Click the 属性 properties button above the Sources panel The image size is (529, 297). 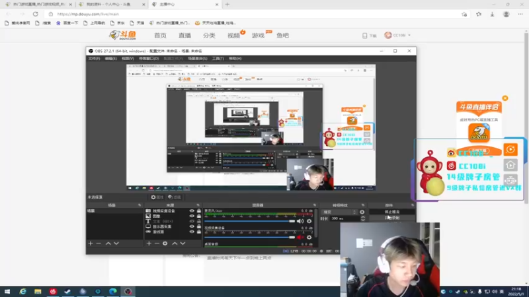tap(157, 197)
